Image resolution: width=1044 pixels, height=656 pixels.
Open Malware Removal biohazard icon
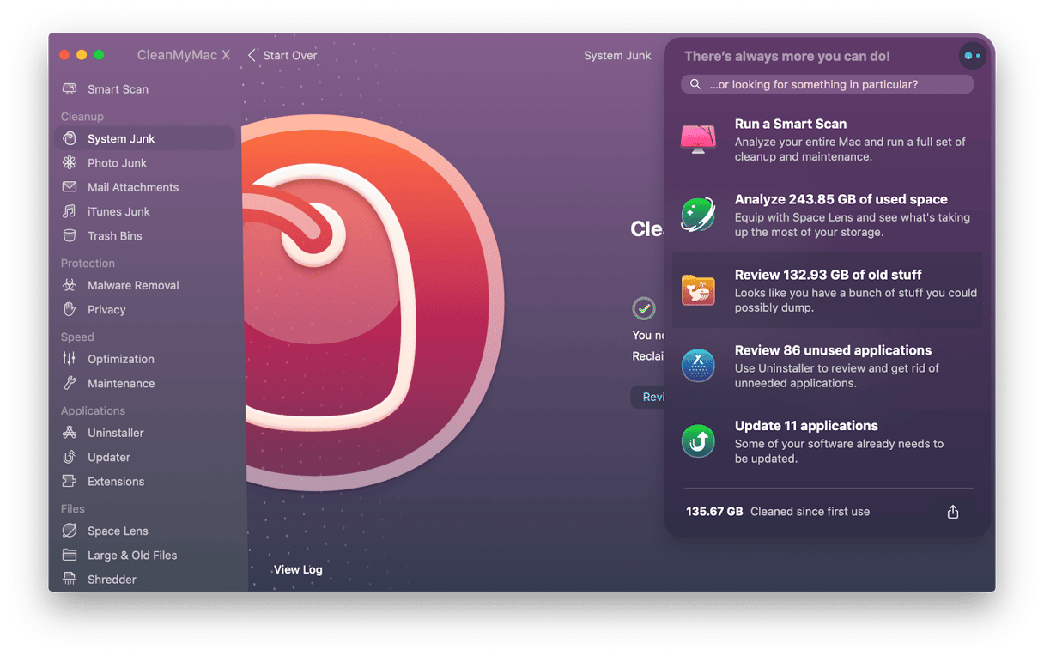click(x=70, y=285)
